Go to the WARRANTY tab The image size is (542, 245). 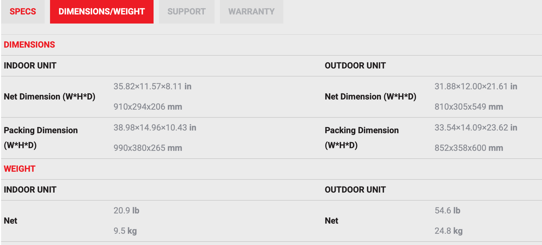251,12
